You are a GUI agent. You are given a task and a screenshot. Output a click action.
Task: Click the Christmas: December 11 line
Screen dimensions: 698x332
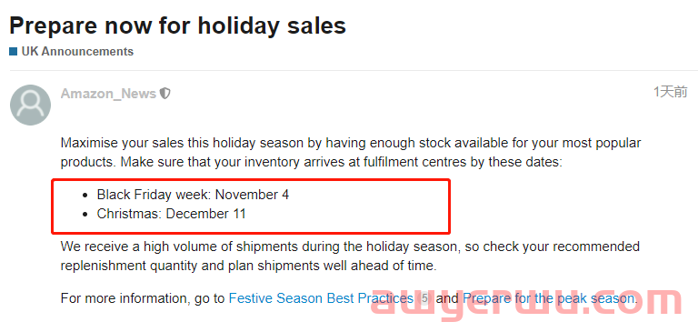(172, 214)
